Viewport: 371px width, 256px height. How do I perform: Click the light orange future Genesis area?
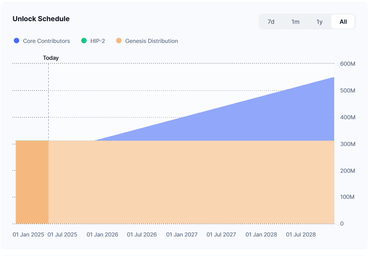[x=190, y=182]
